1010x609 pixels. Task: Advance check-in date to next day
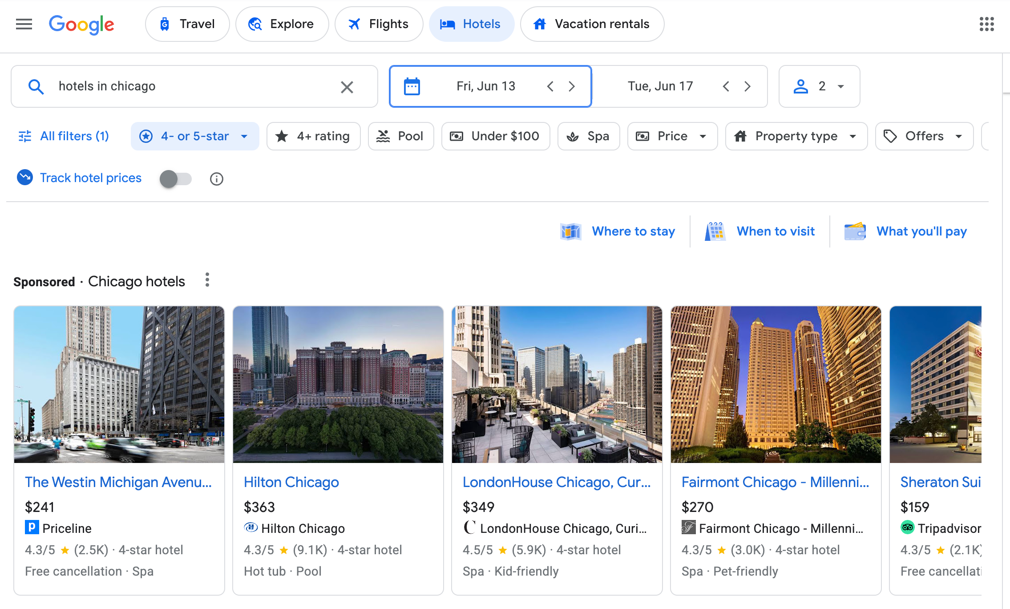[x=572, y=86]
